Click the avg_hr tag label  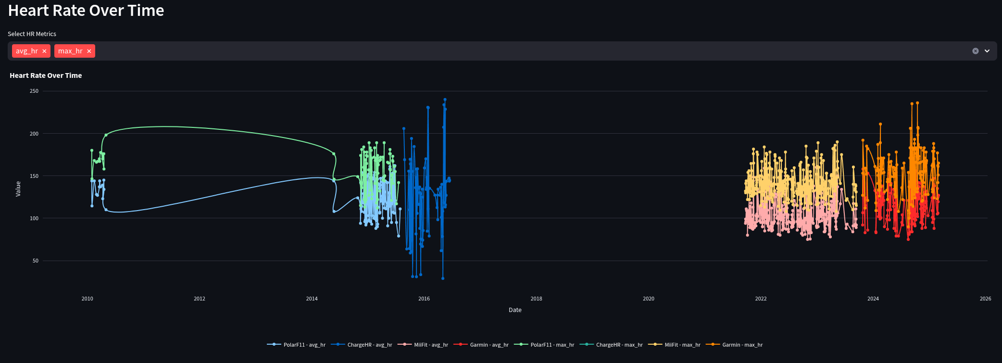27,51
